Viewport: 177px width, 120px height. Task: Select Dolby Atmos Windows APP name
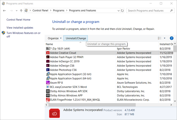66,96
